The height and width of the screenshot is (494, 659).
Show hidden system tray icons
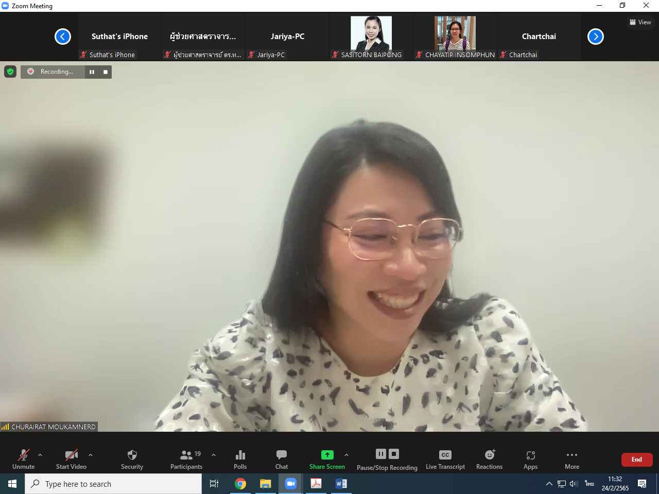(549, 484)
